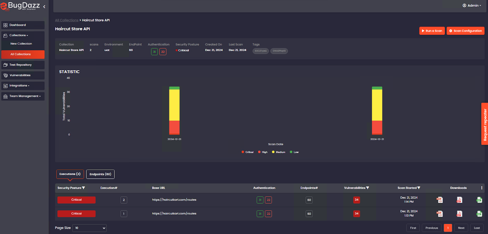
Task: Filter table by Scan Started funnel icon
Action: point(419,188)
